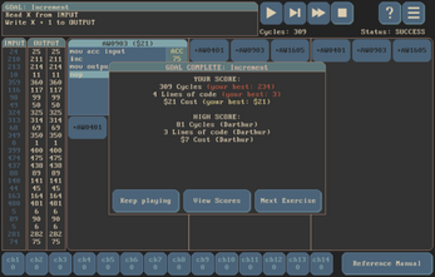This screenshot has width=435, height=277.
Task: Click the View Scores button
Action: pyautogui.click(x=217, y=201)
